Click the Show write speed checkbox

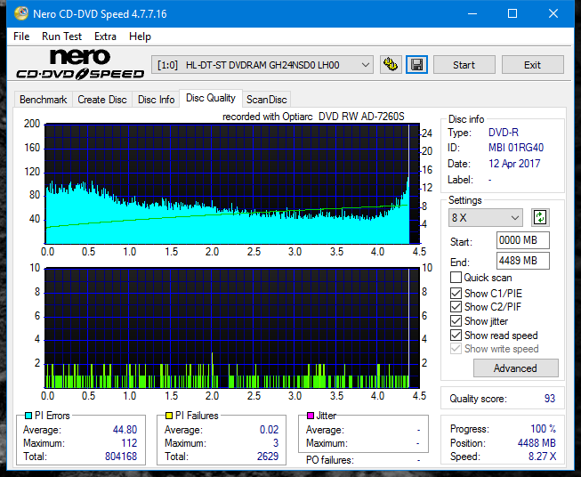pyautogui.click(x=456, y=349)
